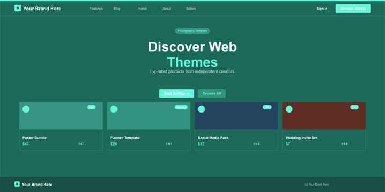Screen dimensions: 385x192
Task: Click the Poster Bundle title
Action: 34,138
